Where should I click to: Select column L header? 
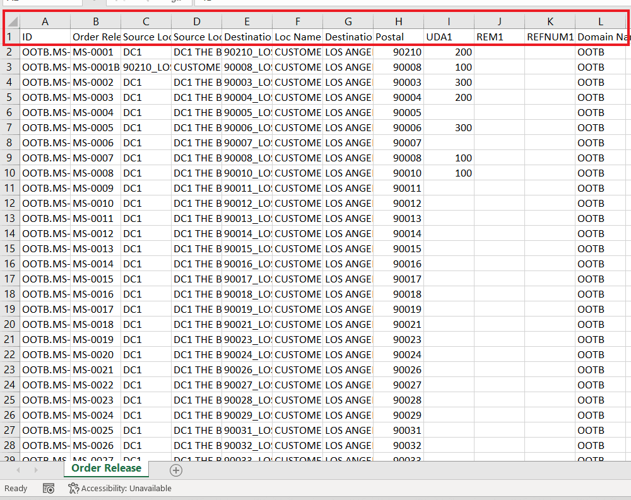pyautogui.click(x=601, y=21)
